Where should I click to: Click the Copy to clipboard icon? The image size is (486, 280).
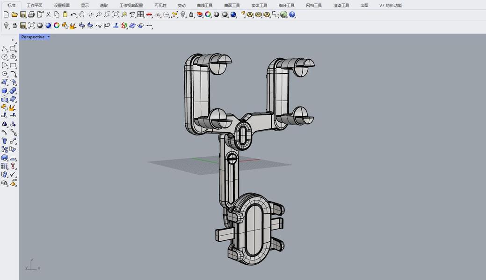[x=57, y=14]
